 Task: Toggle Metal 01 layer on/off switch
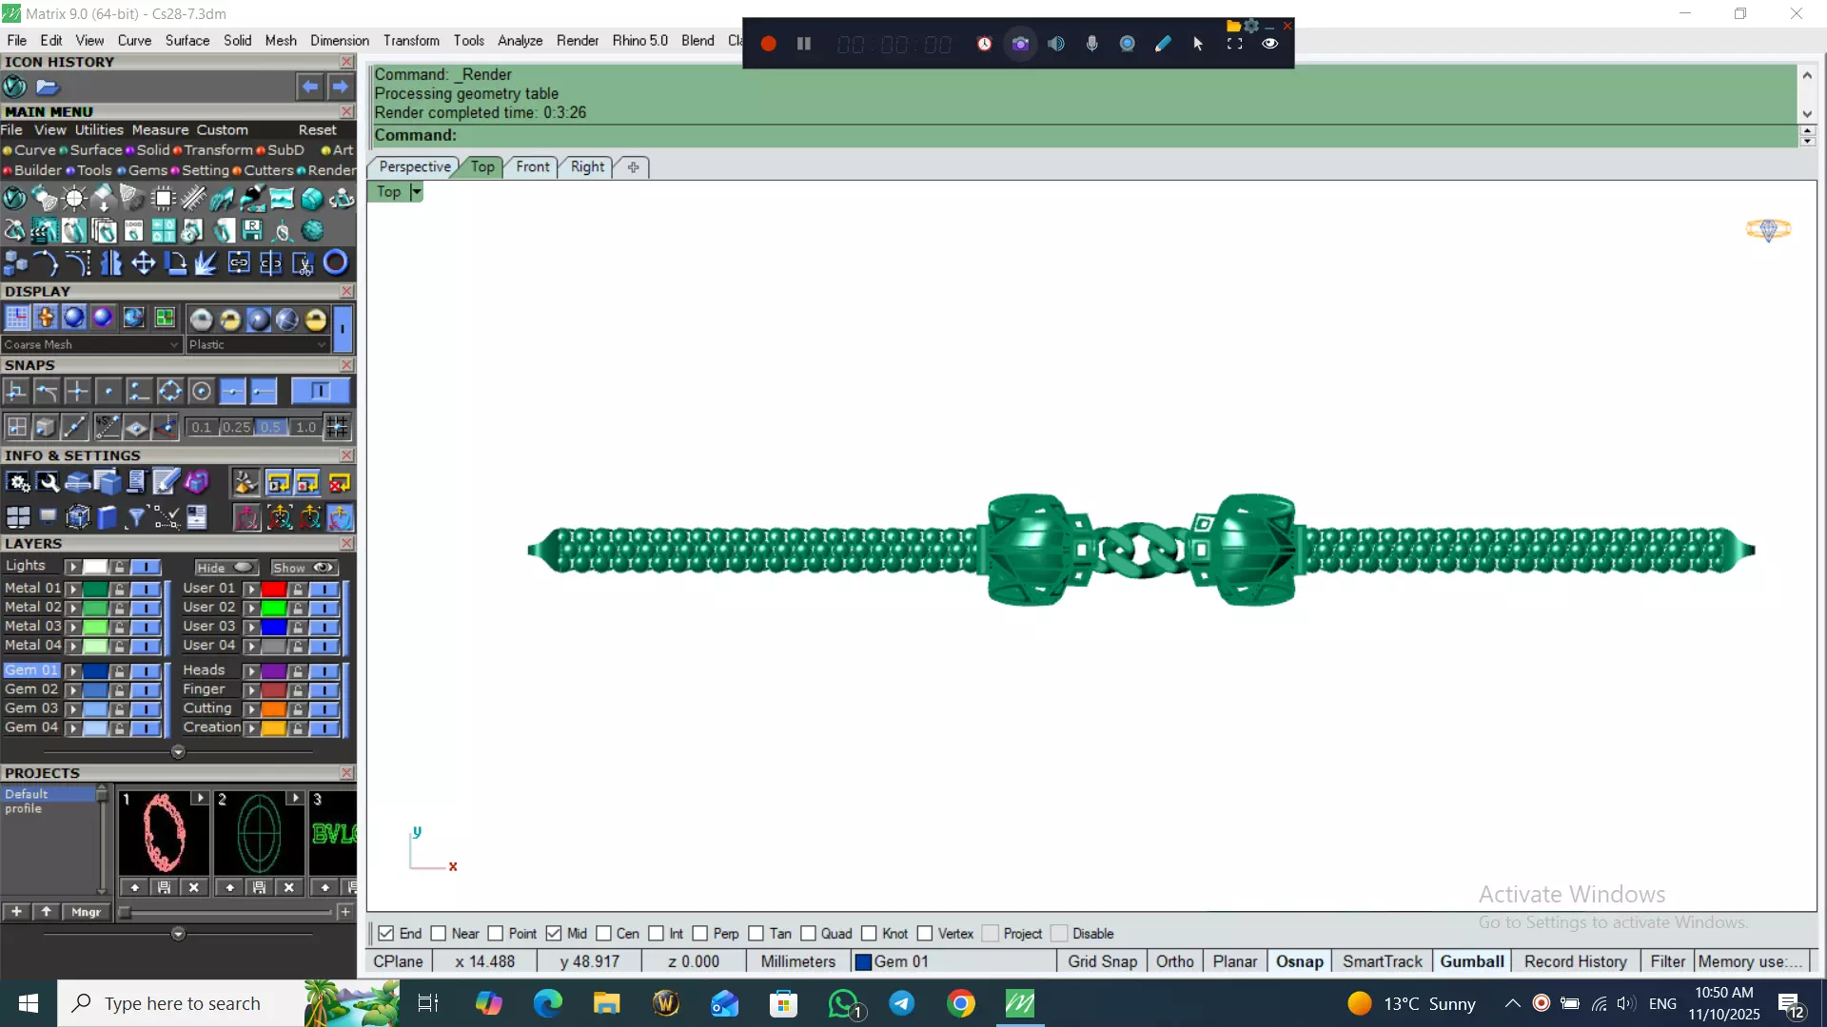pos(146,589)
